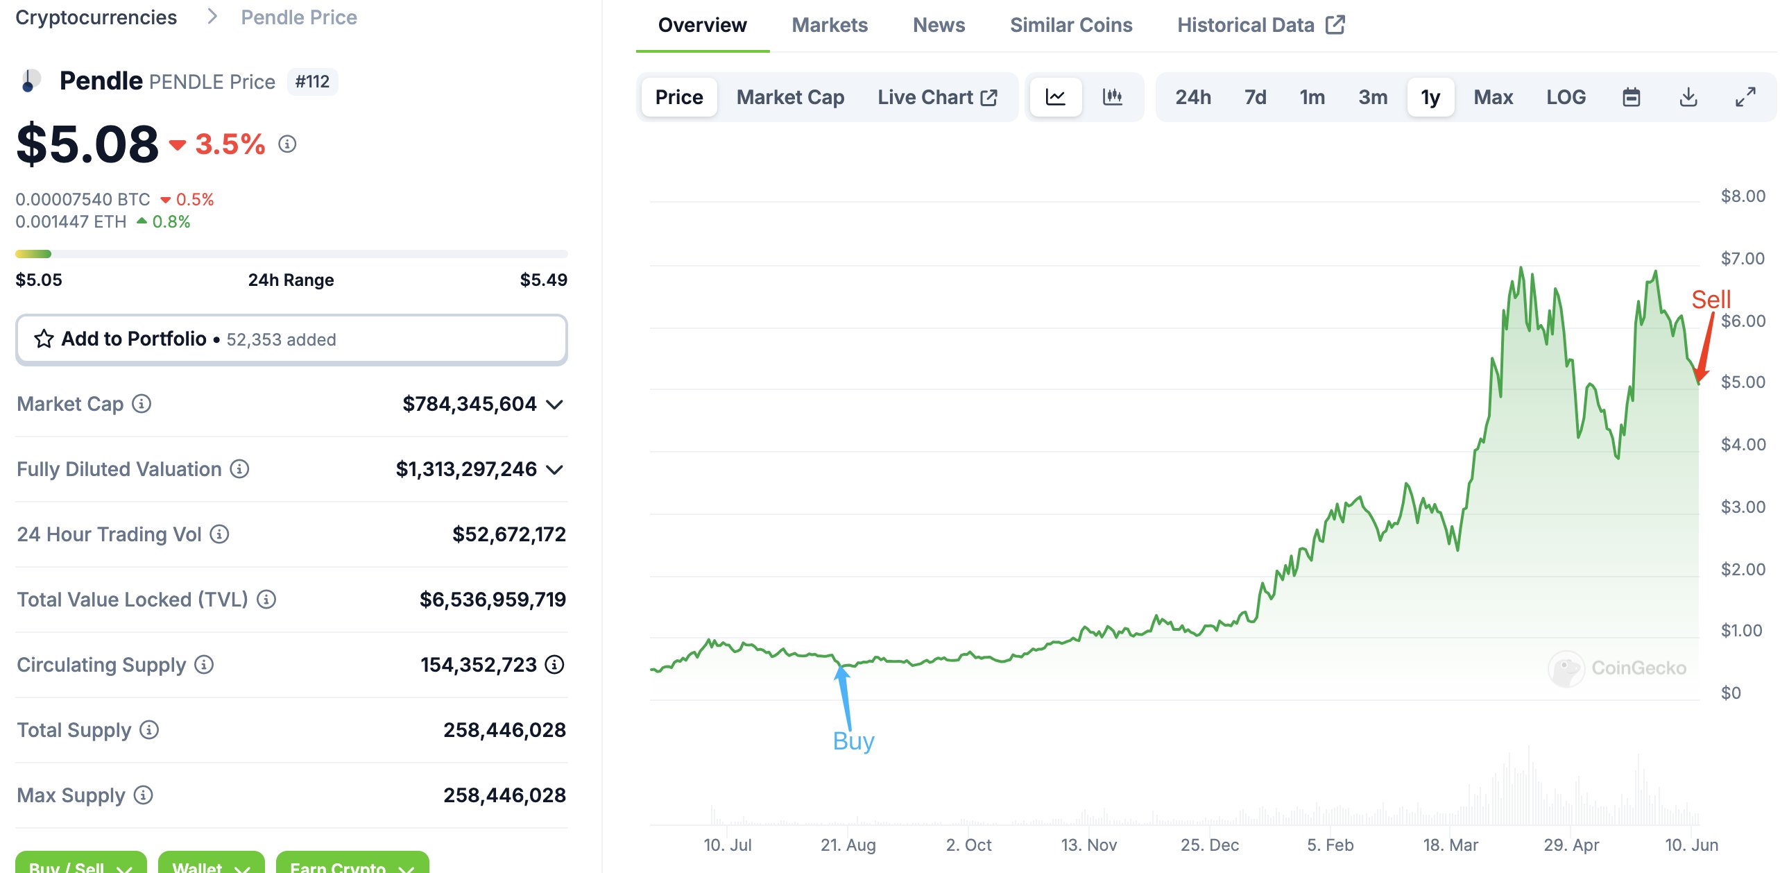
Task: Click the 25. Dec x-axis label
Action: click(1210, 845)
